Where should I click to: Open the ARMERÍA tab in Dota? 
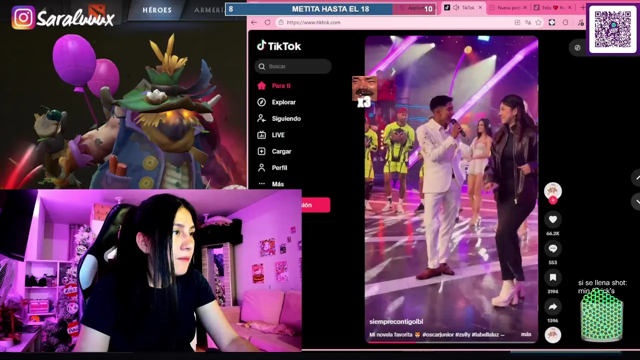[209, 10]
